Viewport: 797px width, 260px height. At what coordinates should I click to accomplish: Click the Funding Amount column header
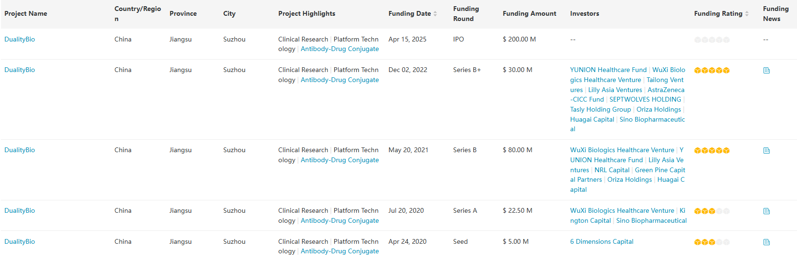click(529, 14)
